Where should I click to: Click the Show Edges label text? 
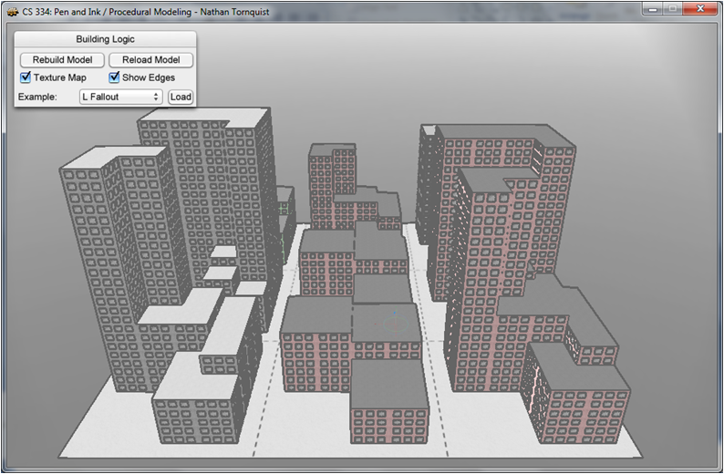[x=149, y=77]
